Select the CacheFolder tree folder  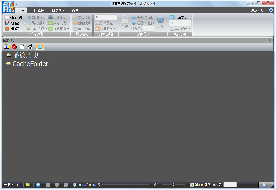[30, 64]
